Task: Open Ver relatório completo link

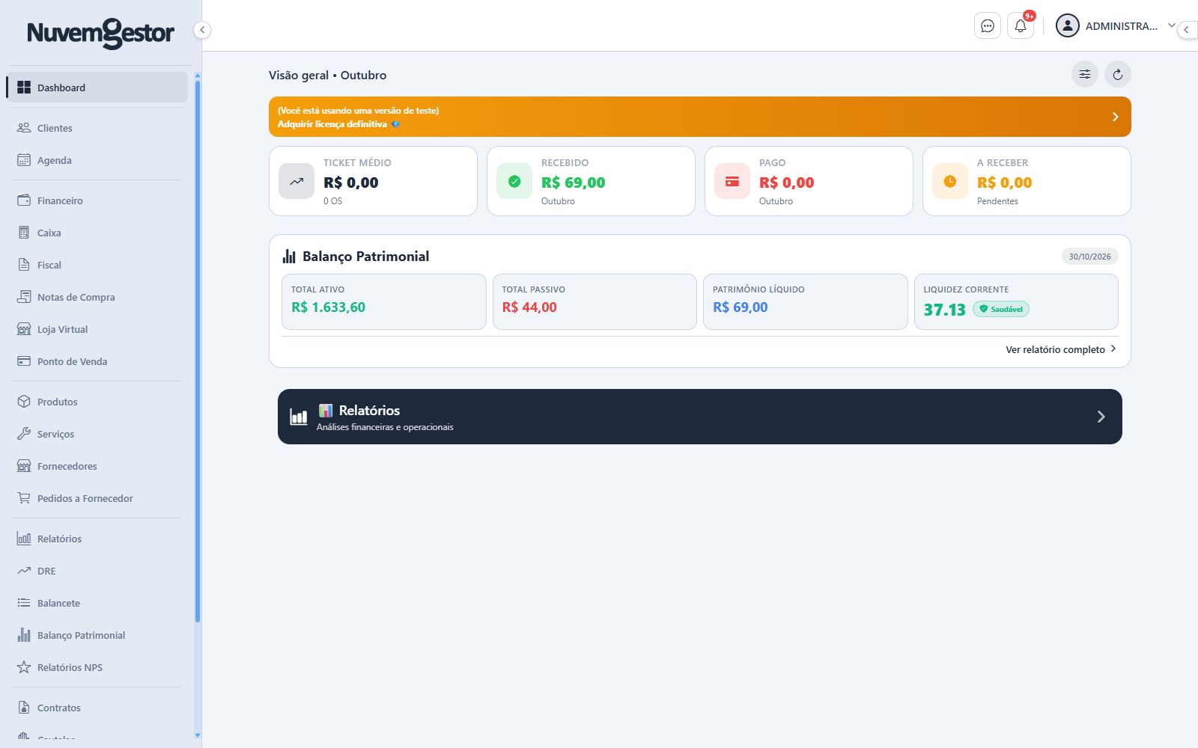Action: 1061,349
